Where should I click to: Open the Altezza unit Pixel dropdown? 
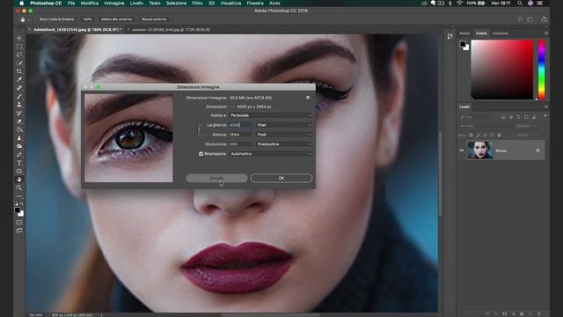coord(283,135)
